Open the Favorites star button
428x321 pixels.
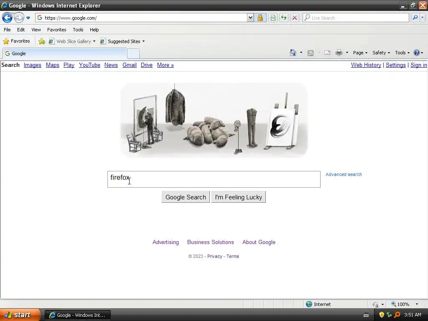[x=16, y=41]
